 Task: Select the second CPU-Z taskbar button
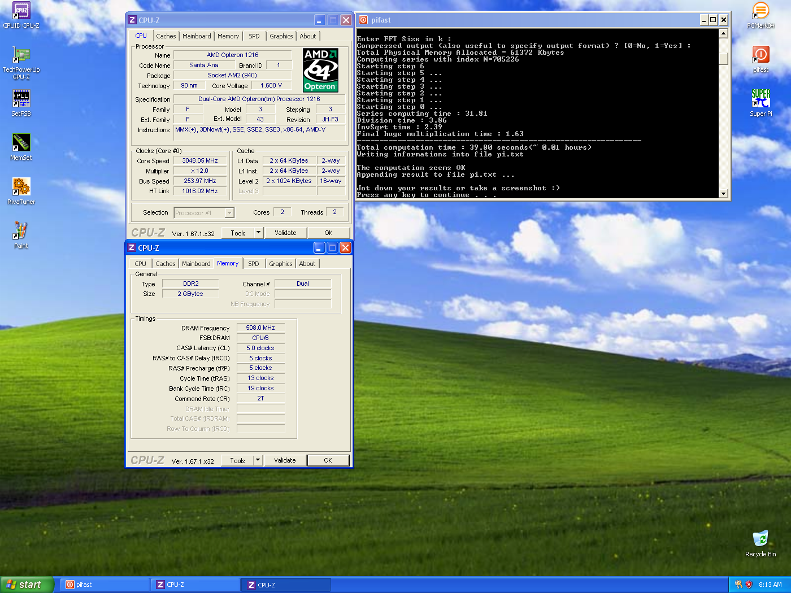coord(286,585)
